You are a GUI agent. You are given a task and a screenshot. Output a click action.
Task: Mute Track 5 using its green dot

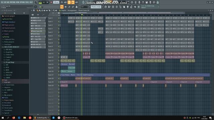59,32
